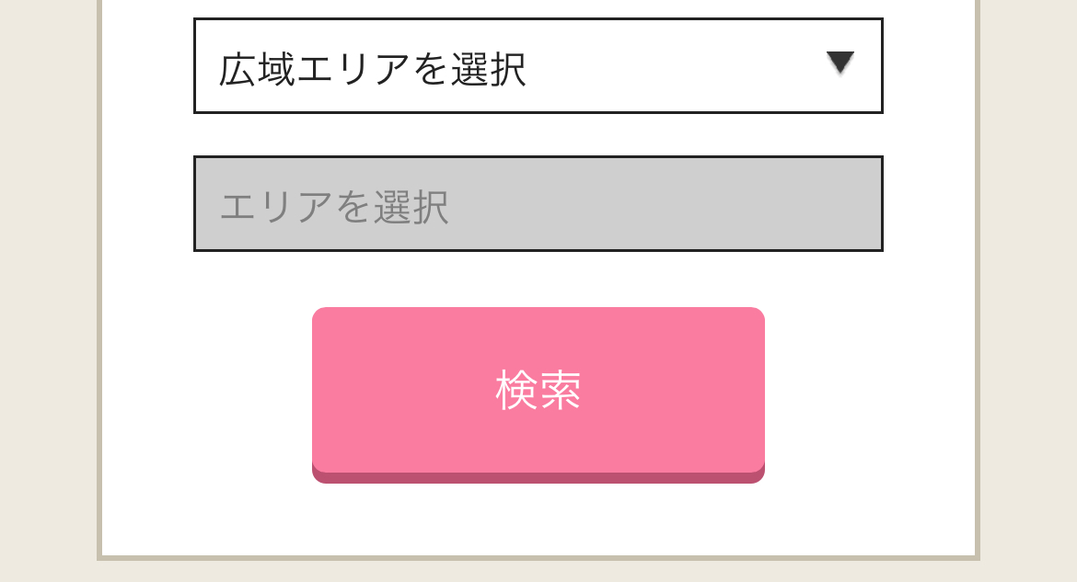Open the 広域エリアを選択 dropdown
The height and width of the screenshot is (582, 1077).
[x=538, y=66]
